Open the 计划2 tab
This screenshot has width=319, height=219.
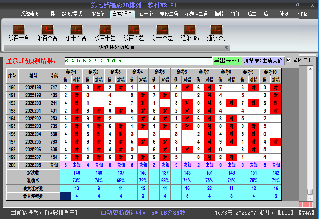(301, 14)
